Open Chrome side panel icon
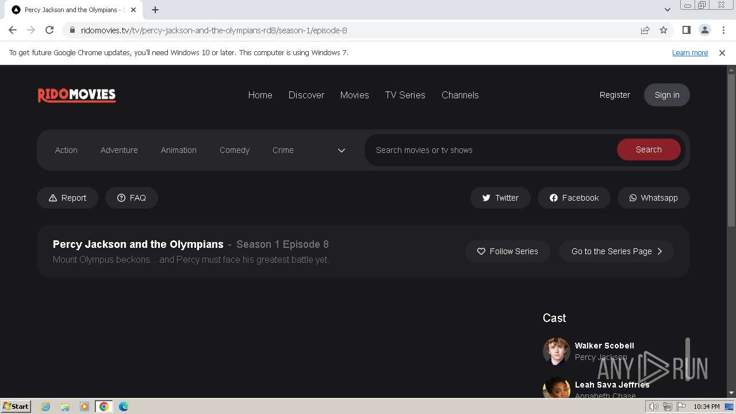The image size is (736, 414). click(686, 30)
